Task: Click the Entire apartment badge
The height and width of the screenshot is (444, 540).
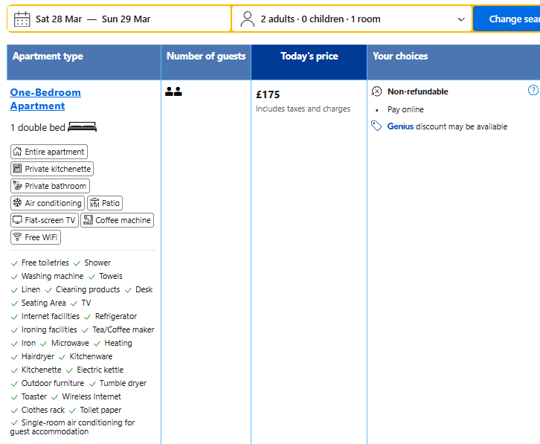Action: [49, 152]
